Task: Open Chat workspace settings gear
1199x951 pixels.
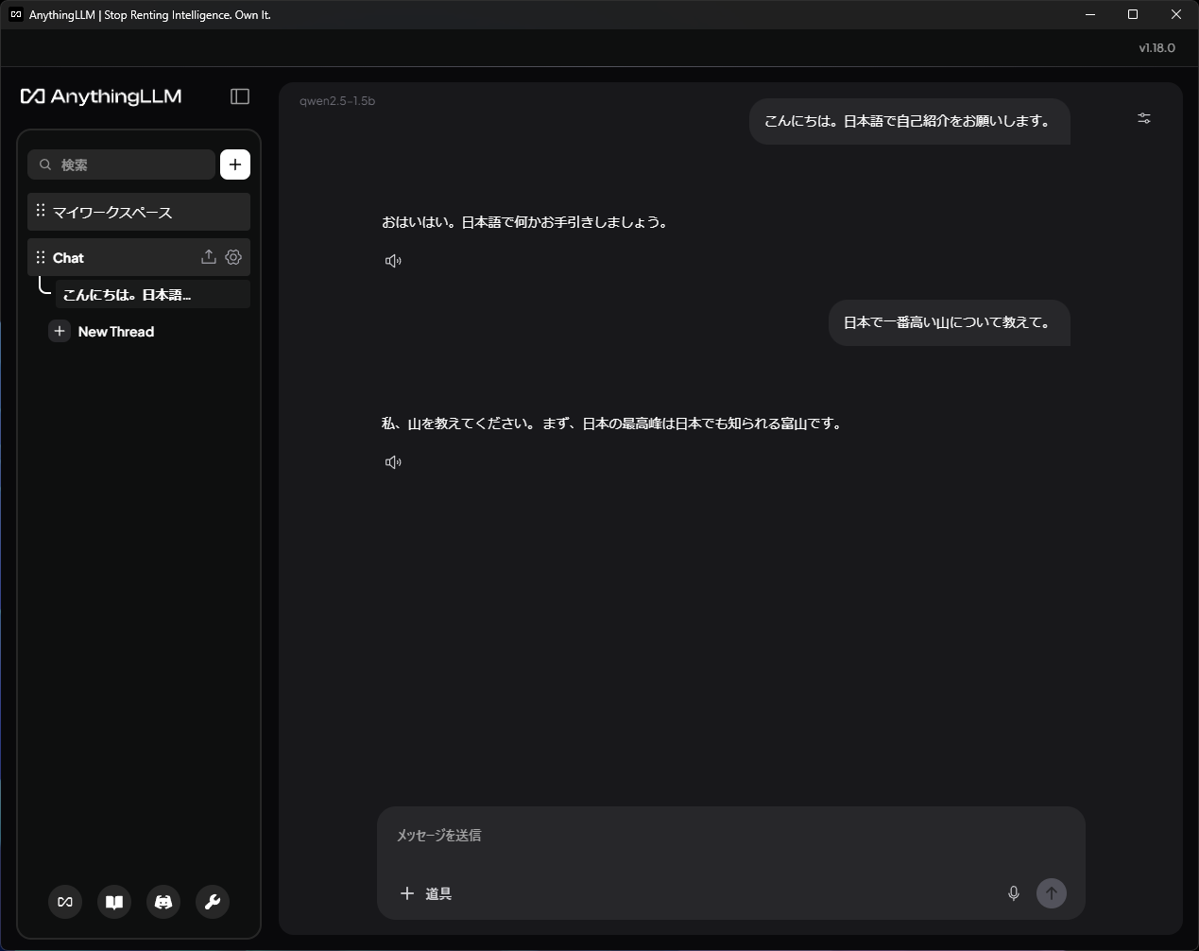Action: click(233, 257)
